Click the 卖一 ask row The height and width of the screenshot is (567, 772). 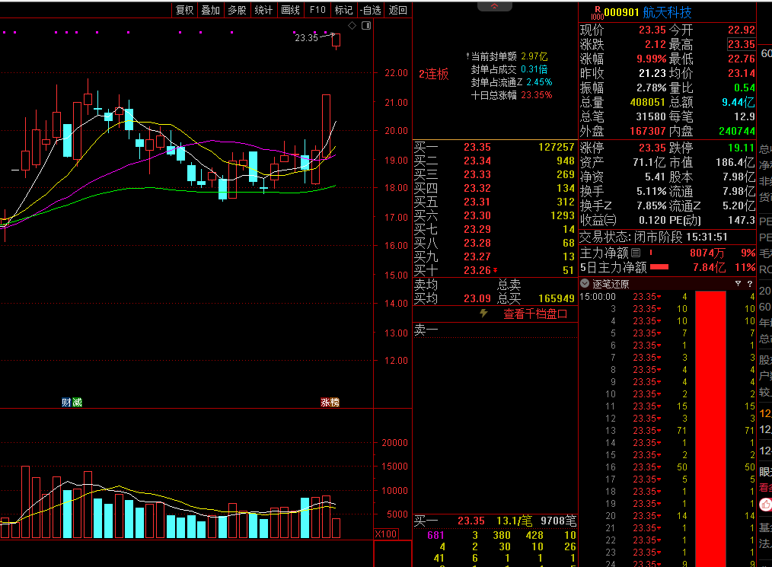point(494,330)
